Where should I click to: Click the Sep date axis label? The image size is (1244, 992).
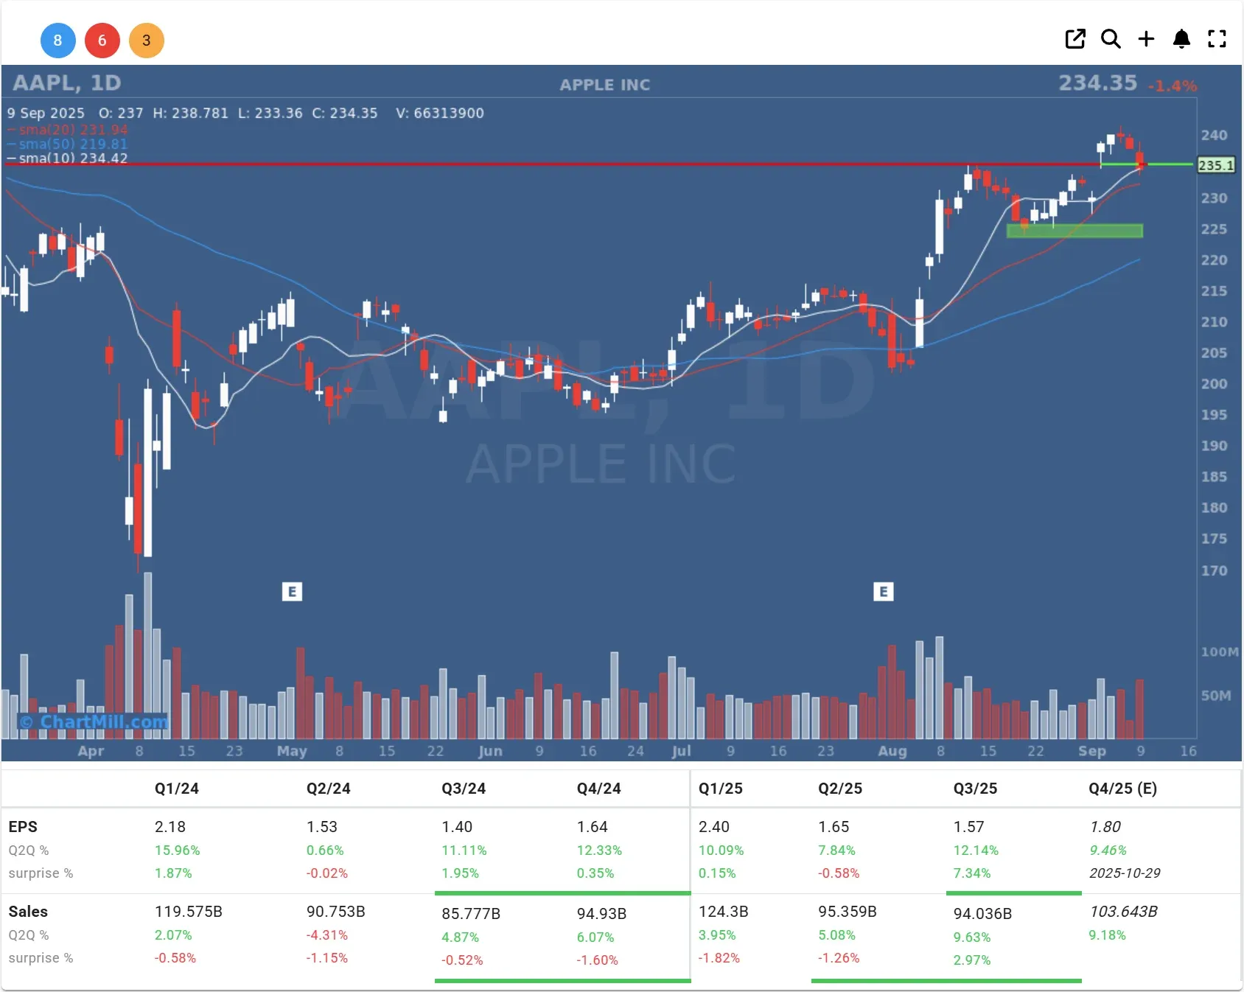point(1091,751)
